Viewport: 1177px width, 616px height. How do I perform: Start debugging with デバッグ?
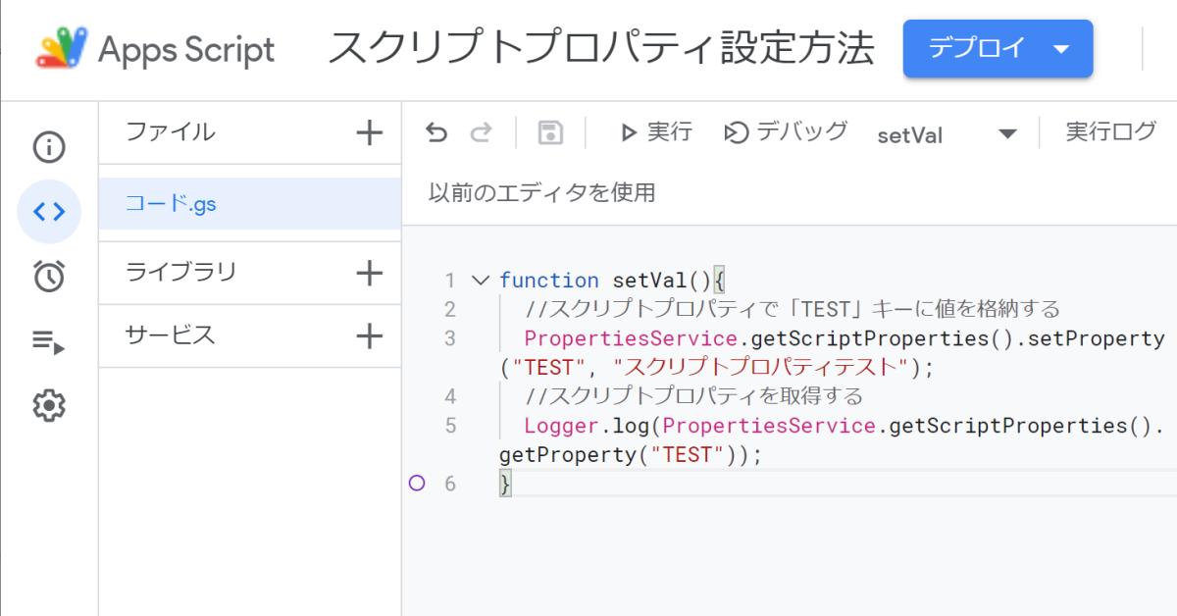click(785, 131)
